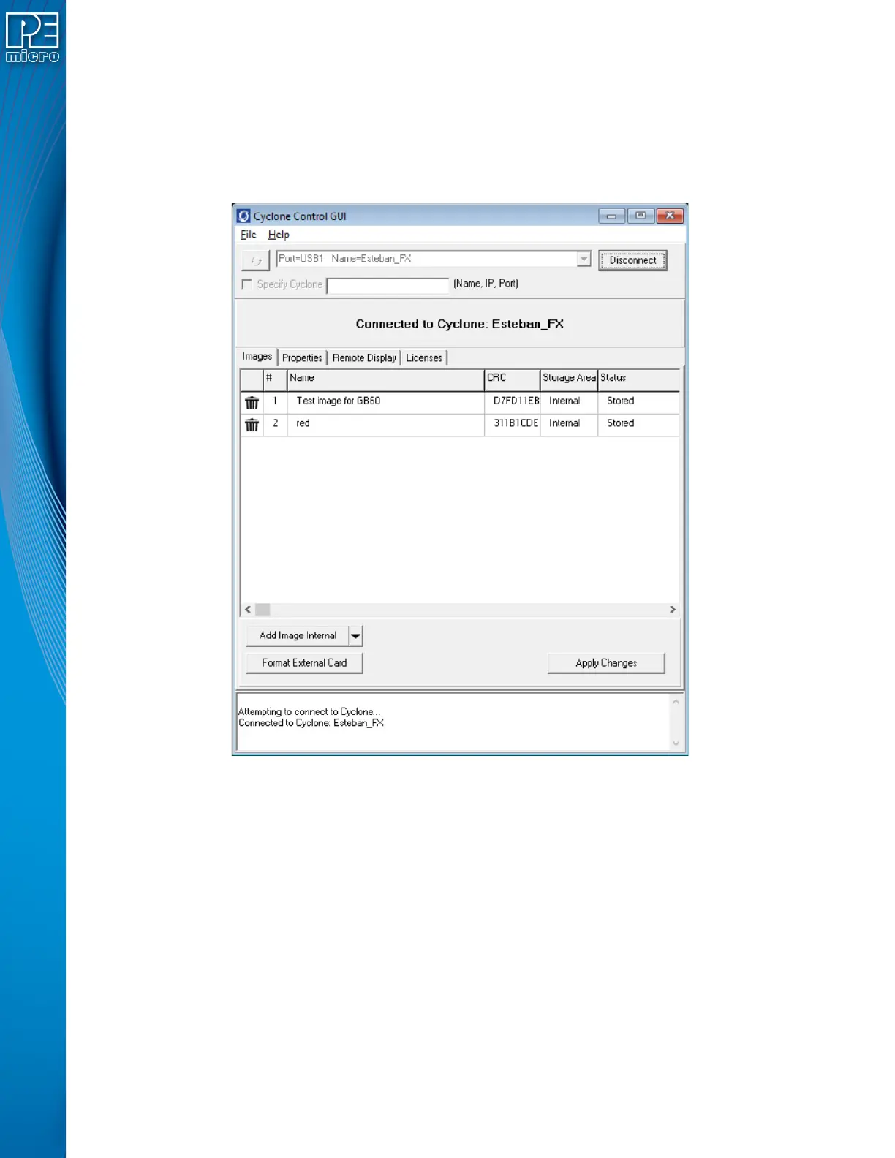Click the log pane scroll-down arrow
Image resolution: width=895 pixels, height=1158 pixels.
pos(676,743)
